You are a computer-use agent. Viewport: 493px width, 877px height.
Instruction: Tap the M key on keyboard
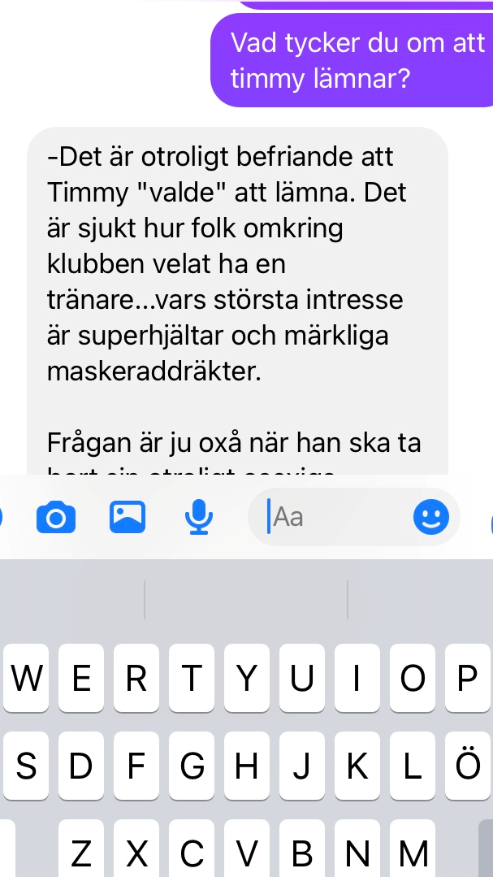click(x=413, y=849)
